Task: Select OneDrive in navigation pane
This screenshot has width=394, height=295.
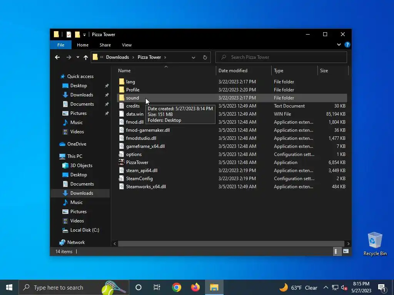Action: point(77,144)
